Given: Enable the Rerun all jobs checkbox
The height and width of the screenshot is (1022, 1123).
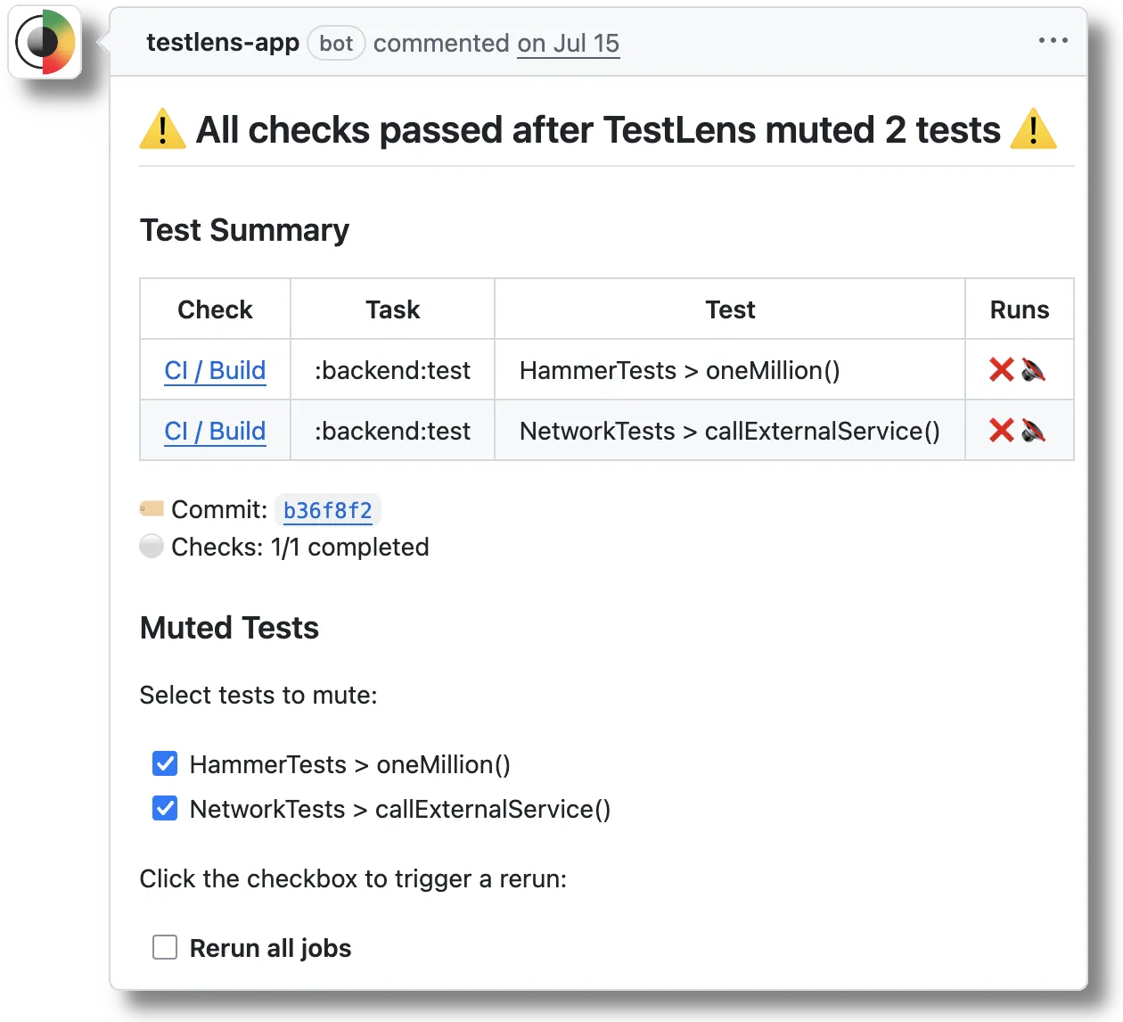Looking at the screenshot, I should (165, 948).
